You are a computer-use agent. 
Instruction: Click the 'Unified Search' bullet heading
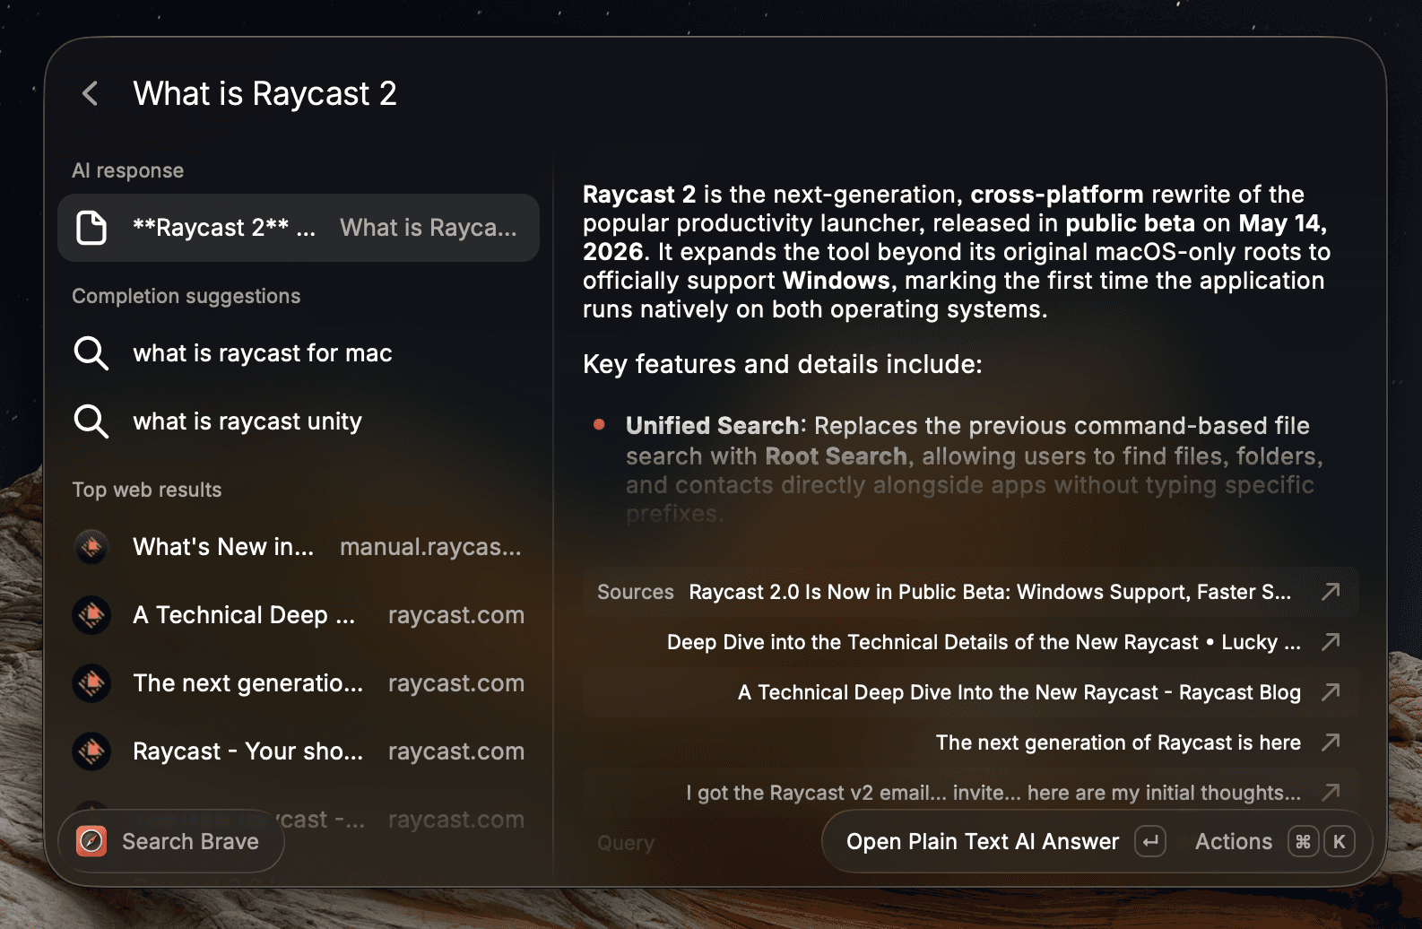click(x=712, y=425)
